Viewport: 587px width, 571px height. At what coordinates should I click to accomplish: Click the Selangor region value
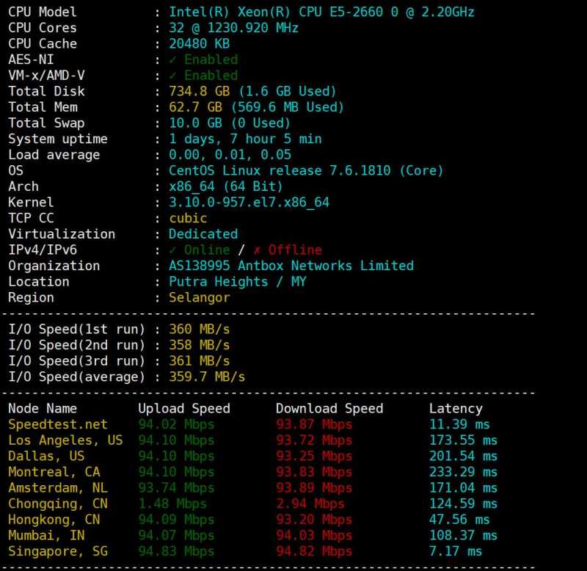click(199, 297)
